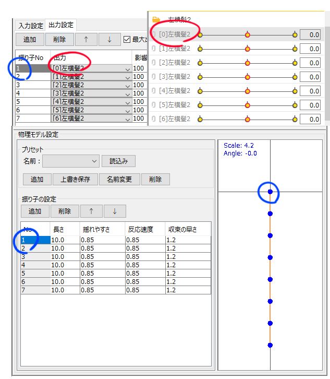The image size is (330, 379).
Task: Click the 名前変更 button
Action: click(x=119, y=180)
